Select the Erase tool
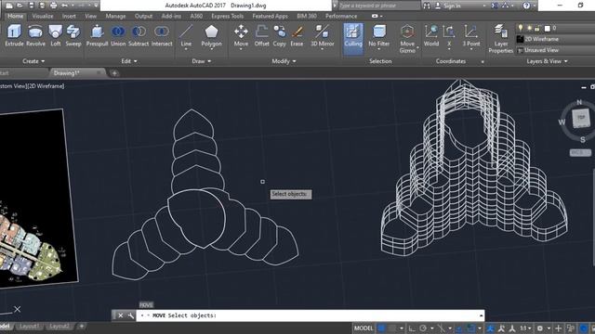 point(297,35)
